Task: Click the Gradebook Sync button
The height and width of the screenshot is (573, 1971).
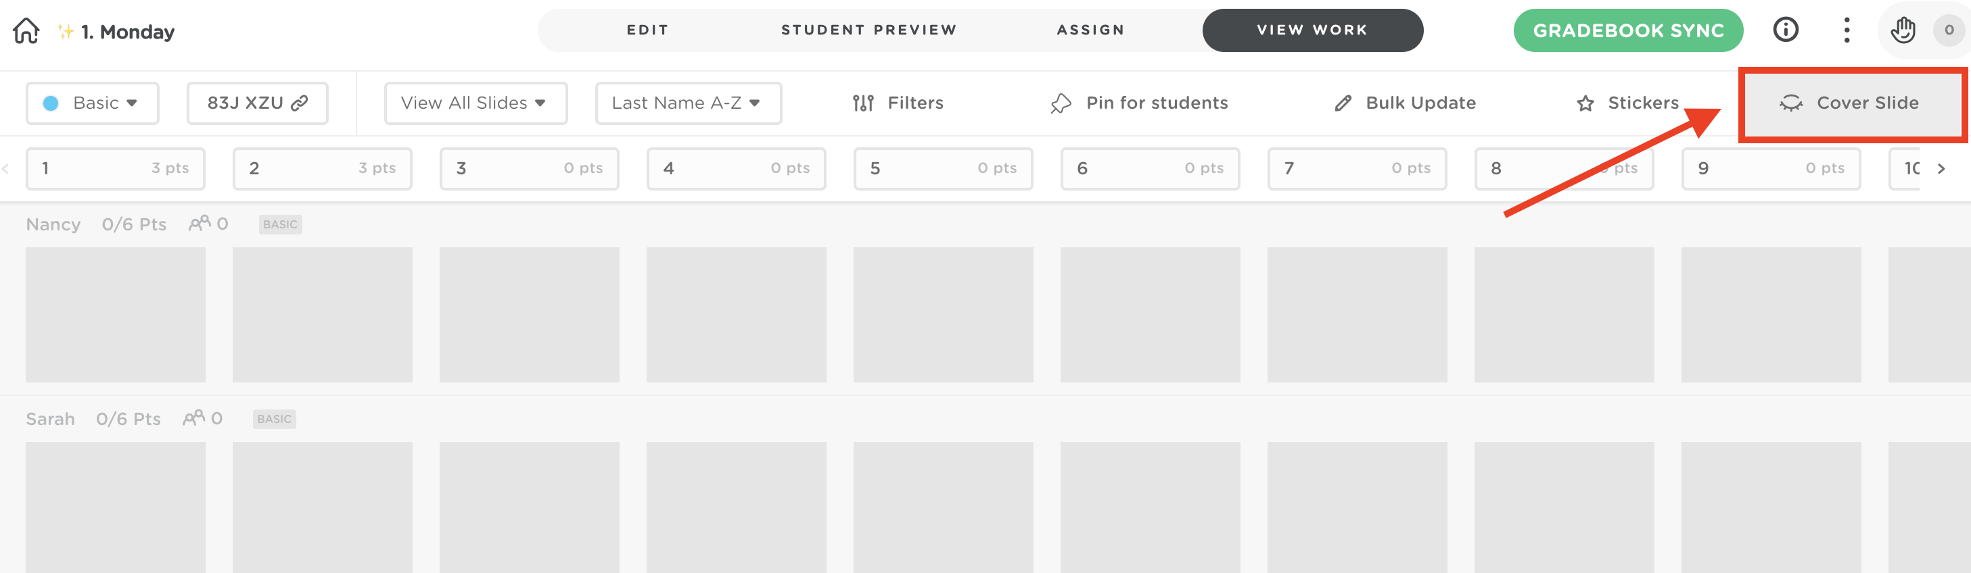Action: [x=1627, y=30]
